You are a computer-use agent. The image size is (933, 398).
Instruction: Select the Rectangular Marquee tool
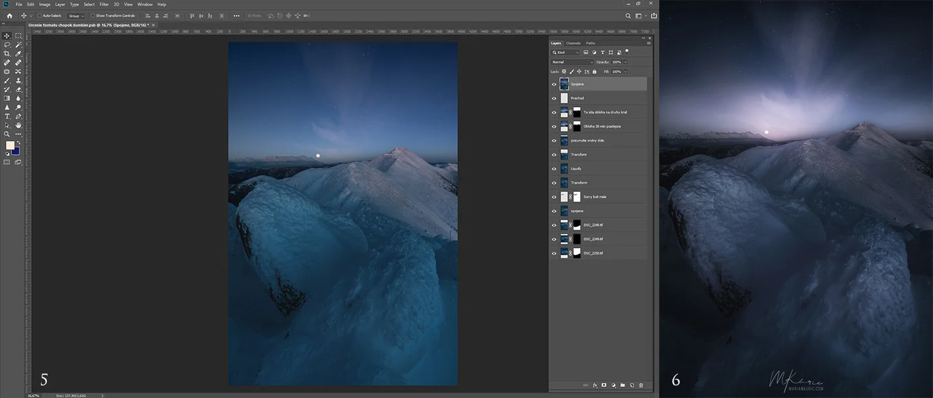pyautogui.click(x=18, y=36)
